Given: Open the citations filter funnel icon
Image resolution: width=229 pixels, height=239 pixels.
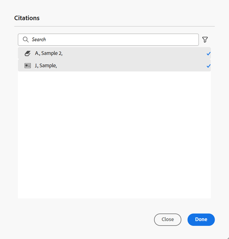Looking at the screenshot, I should tap(205, 40).
